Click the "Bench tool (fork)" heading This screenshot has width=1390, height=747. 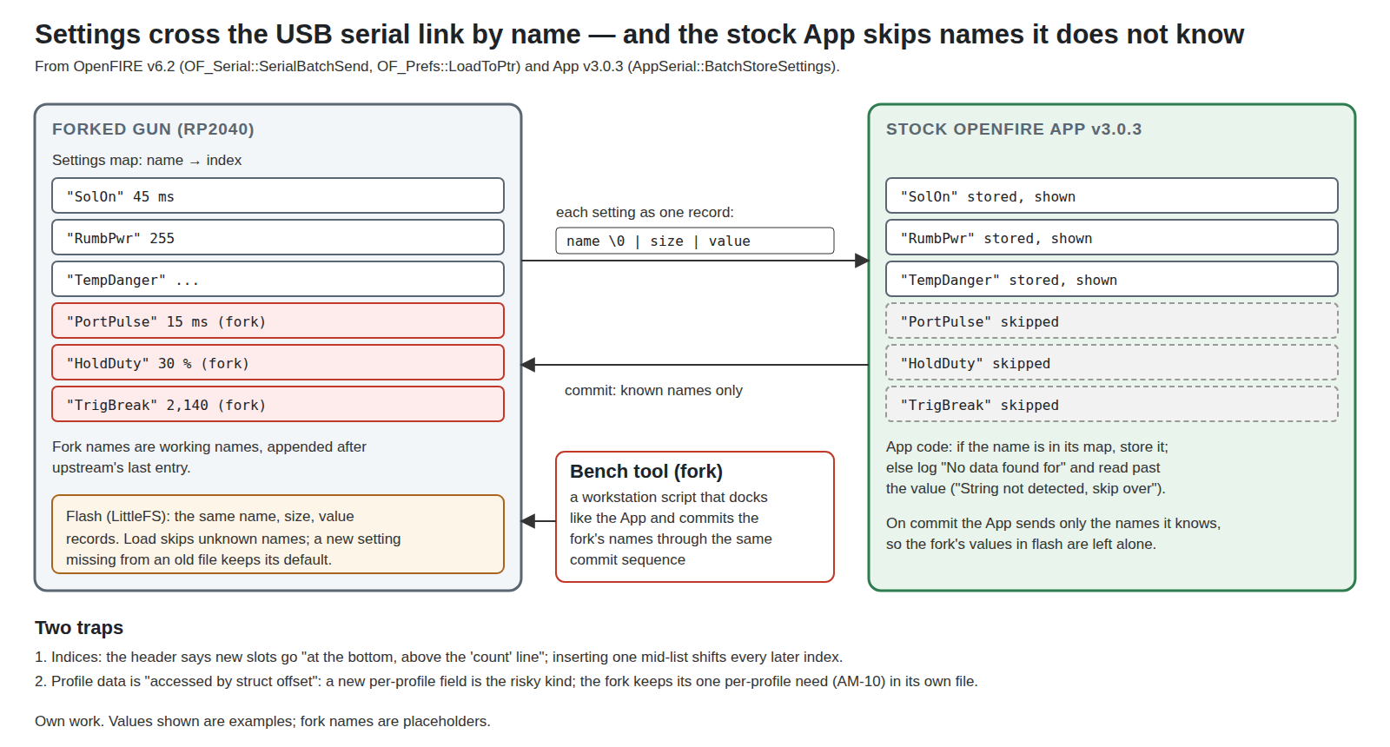point(646,472)
